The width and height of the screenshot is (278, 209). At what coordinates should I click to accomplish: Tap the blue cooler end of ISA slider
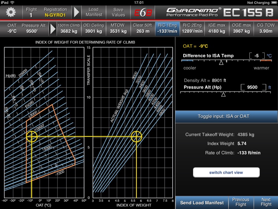[x=187, y=61]
